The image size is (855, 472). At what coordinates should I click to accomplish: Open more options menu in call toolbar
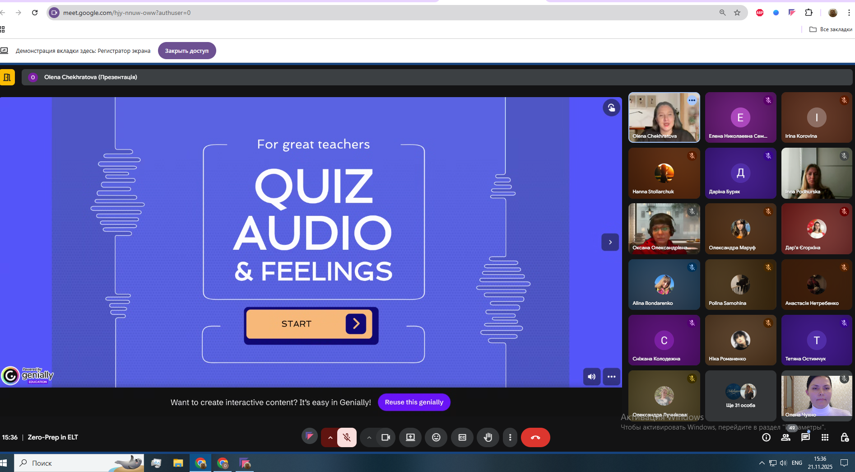coord(510,437)
